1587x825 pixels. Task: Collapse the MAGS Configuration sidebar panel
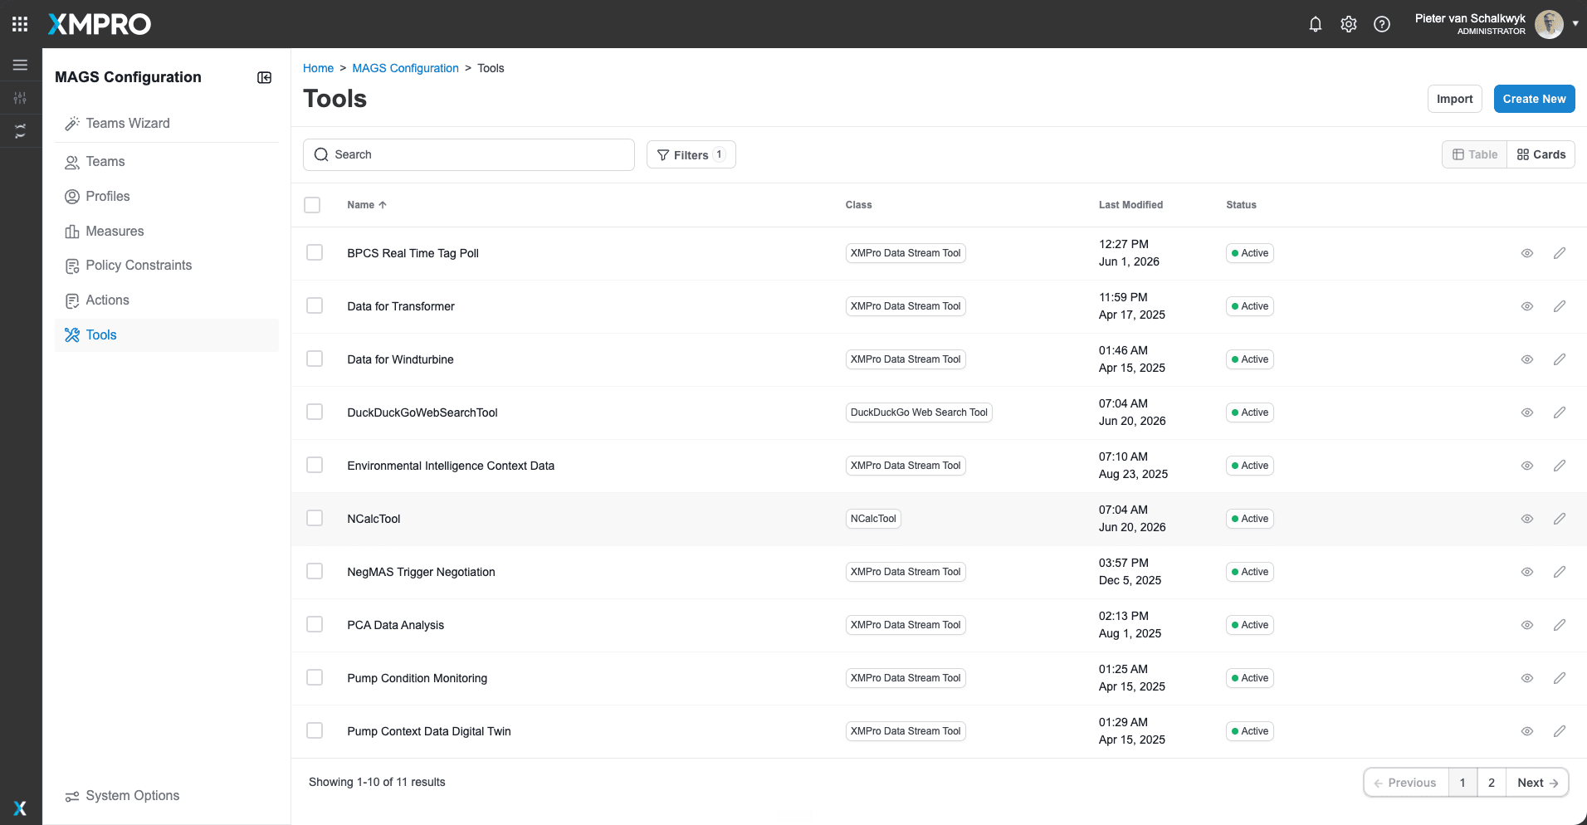click(265, 77)
